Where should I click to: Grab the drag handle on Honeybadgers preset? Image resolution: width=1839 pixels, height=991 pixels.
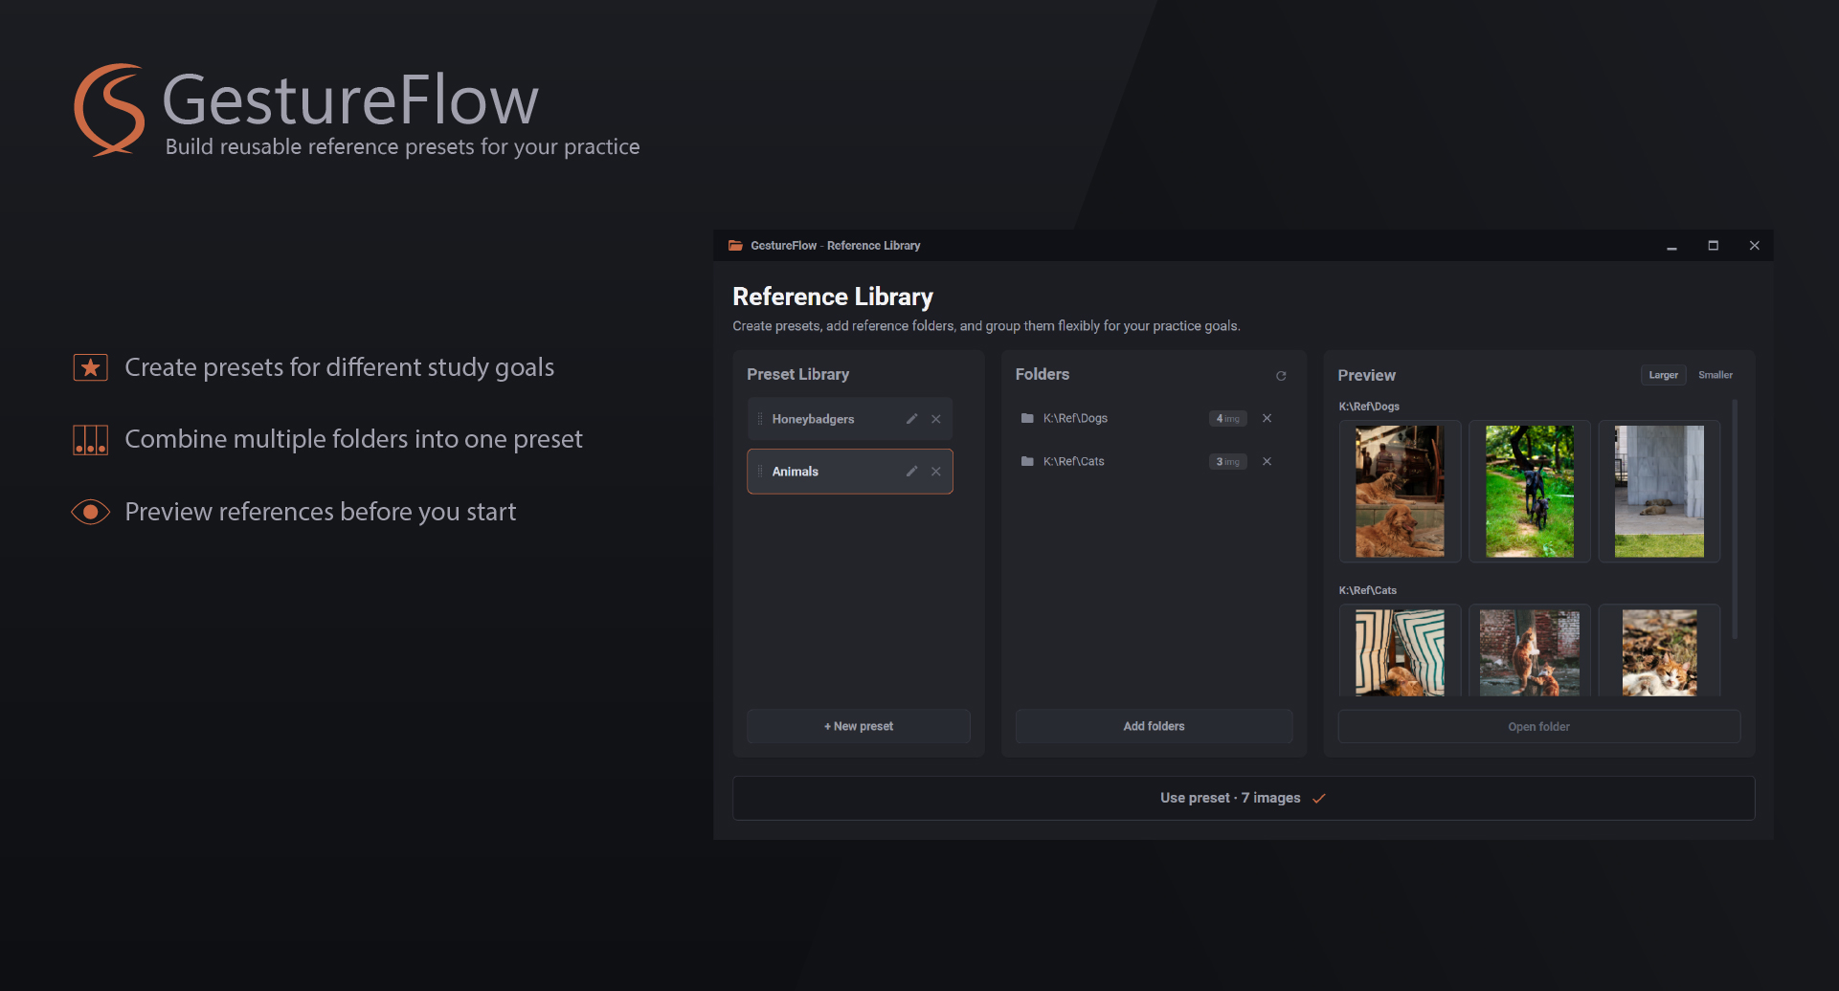pyautogui.click(x=760, y=419)
